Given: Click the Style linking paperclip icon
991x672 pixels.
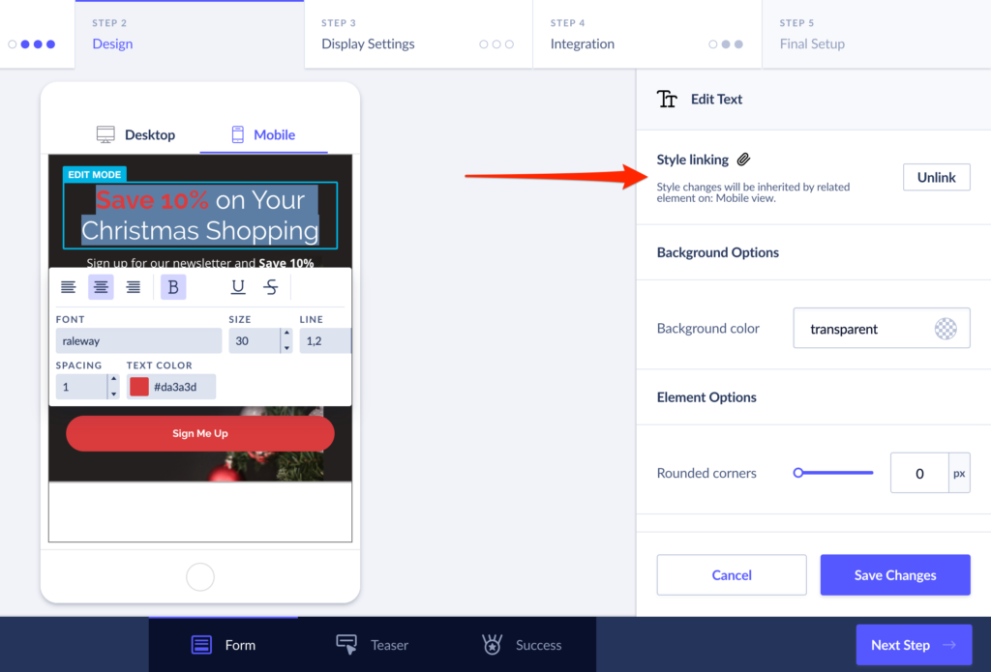Looking at the screenshot, I should (x=743, y=160).
